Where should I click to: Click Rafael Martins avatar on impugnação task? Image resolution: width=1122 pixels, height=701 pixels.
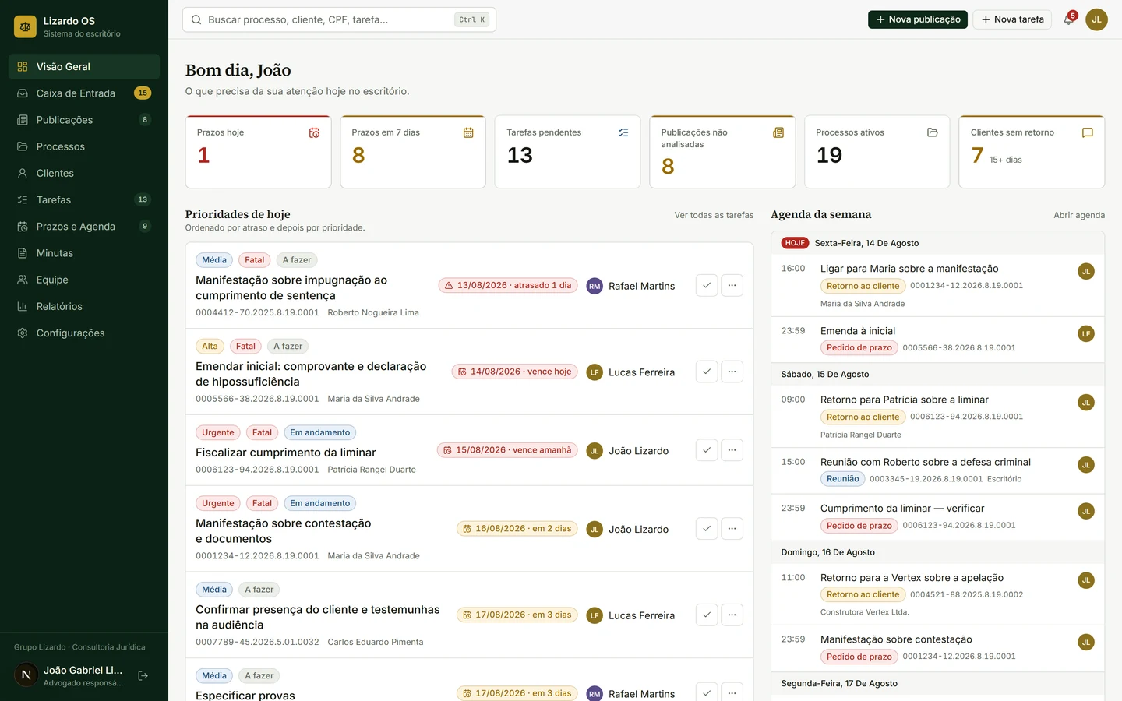(595, 286)
